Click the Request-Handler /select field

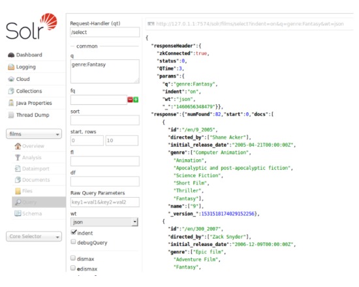pyautogui.click(x=105, y=32)
